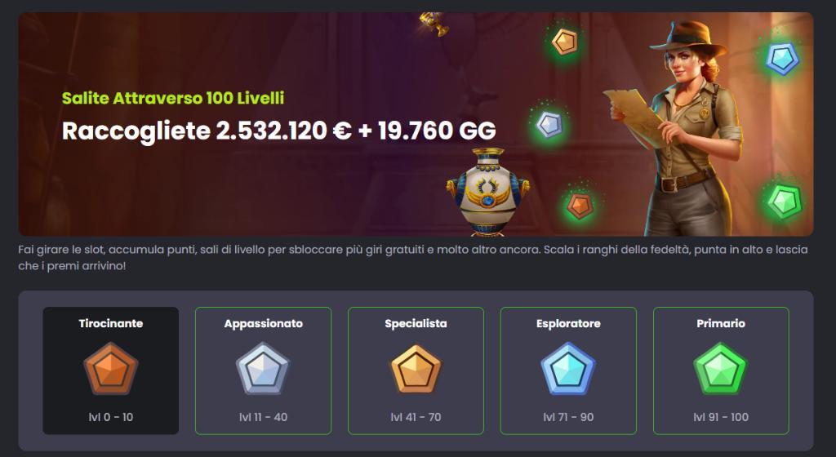Click the blue gem near banner's right edge

pyautogui.click(x=782, y=59)
